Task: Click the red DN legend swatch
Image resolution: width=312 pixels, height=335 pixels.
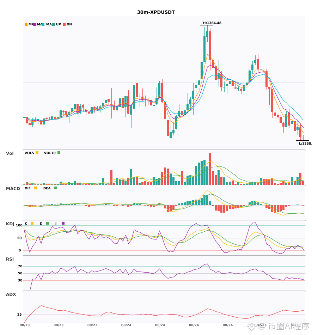Action: pos(64,24)
